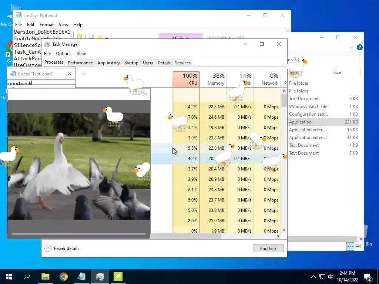Select the 23.7 MB memory cell
Image resolution: width=379 pixels, height=284 pixels.
214,200
